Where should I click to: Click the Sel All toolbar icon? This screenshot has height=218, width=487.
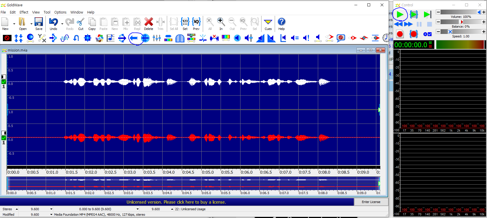174,24
